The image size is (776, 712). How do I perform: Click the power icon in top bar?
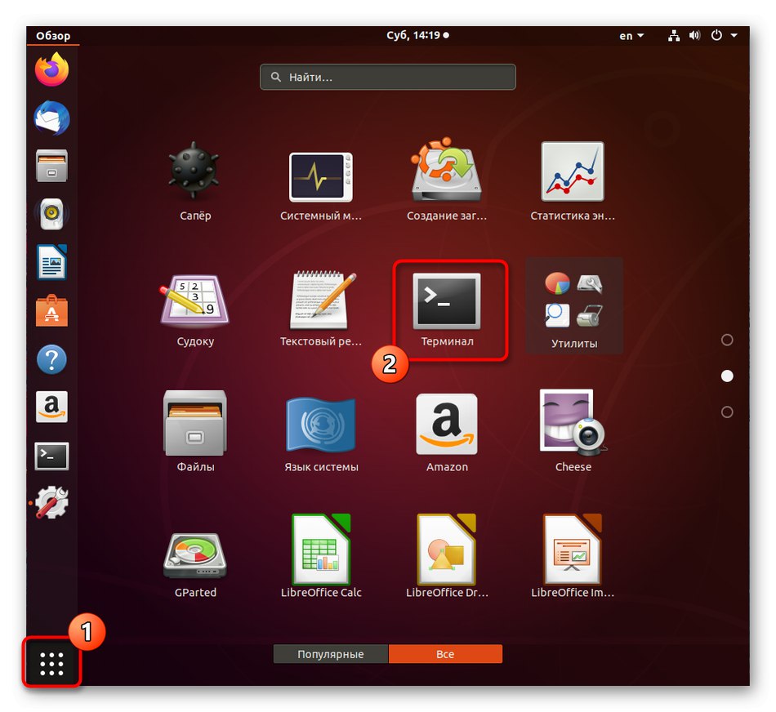[716, 35]
